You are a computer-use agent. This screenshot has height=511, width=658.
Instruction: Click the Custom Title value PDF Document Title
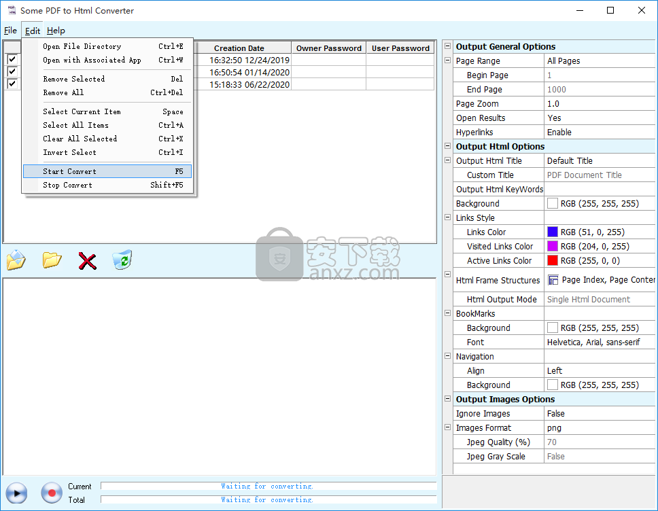click(x=600, y=175)
